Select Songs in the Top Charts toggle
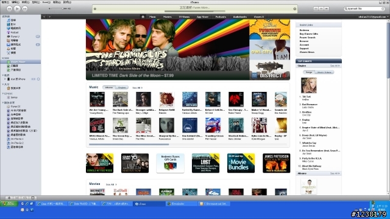Viewport: 390px width, 219px height. click(x=309, y=72)
